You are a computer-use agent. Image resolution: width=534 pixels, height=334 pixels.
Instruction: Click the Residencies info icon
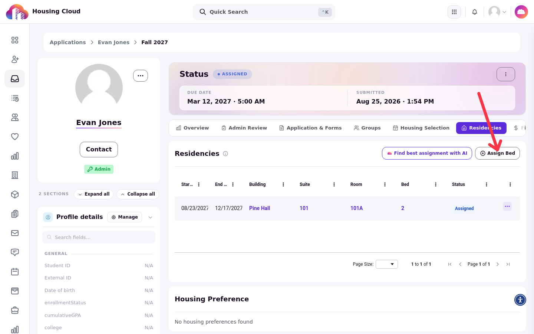(x=225, y=154)
